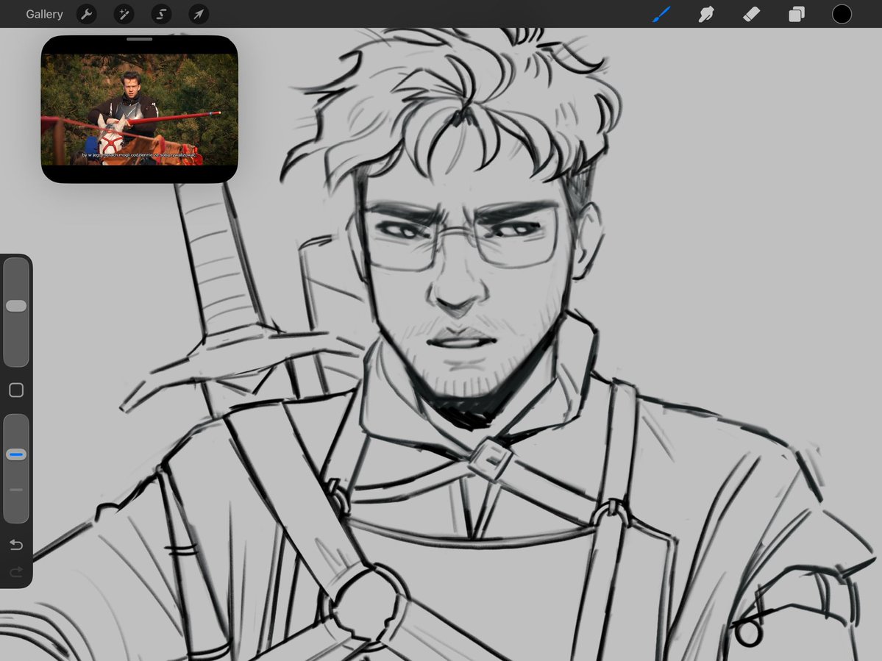Return to the Gallery
The image size is (882, 661).
coord(44,14)
